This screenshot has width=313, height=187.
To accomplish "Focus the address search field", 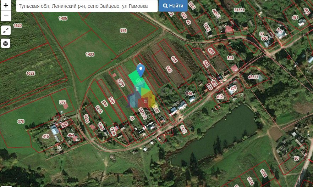I will click(x=87, y=6).
